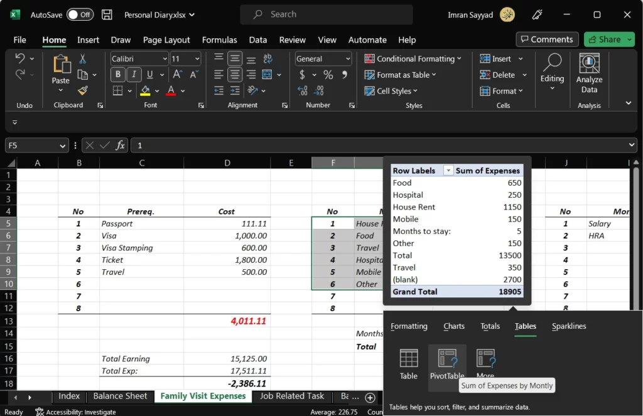Toggle Bold formatting
The image size is (643, 416).
click(117, 75)
